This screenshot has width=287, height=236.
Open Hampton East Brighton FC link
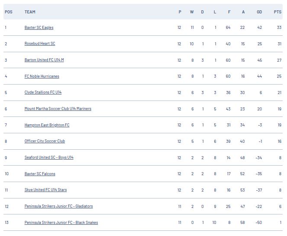47,125
